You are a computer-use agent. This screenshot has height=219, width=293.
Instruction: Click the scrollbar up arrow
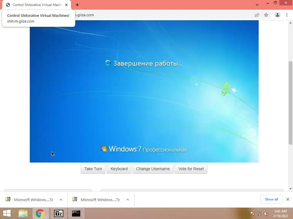[x=290, y=23]
